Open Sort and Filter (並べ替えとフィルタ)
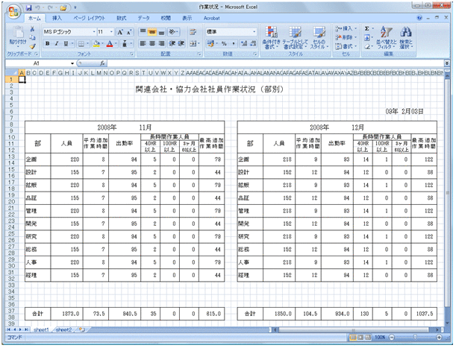The width and height of the screenshot is (456, 348). [386, 38]
